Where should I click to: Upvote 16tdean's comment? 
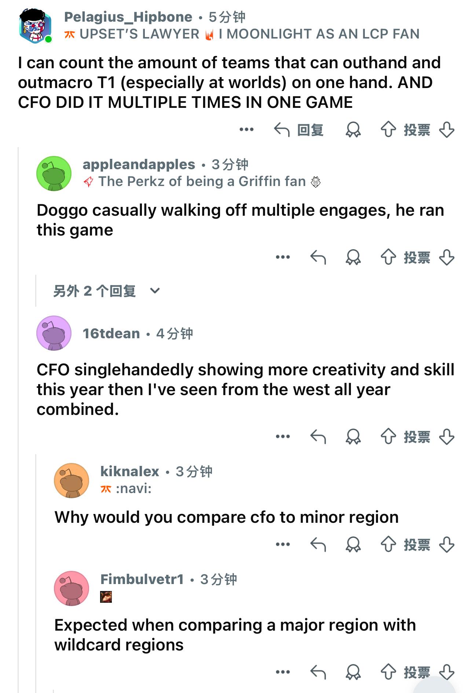click(388, 437)
